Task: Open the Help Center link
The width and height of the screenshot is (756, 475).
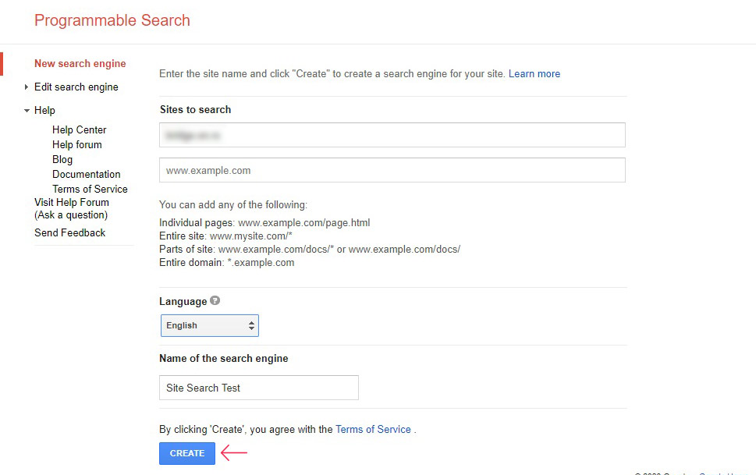Action: [x=79, y=129]
